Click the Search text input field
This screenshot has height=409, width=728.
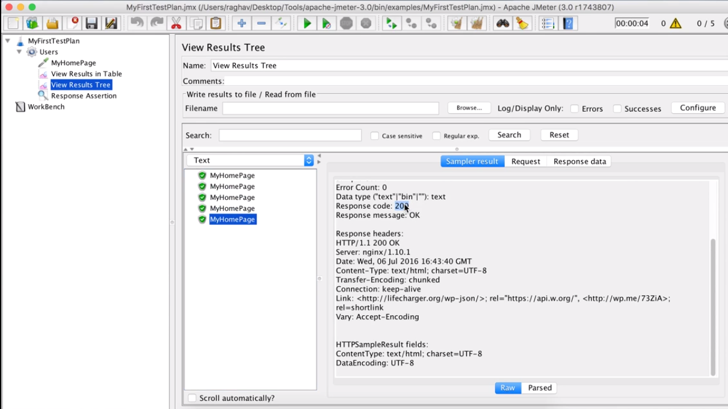click(290, 135)
